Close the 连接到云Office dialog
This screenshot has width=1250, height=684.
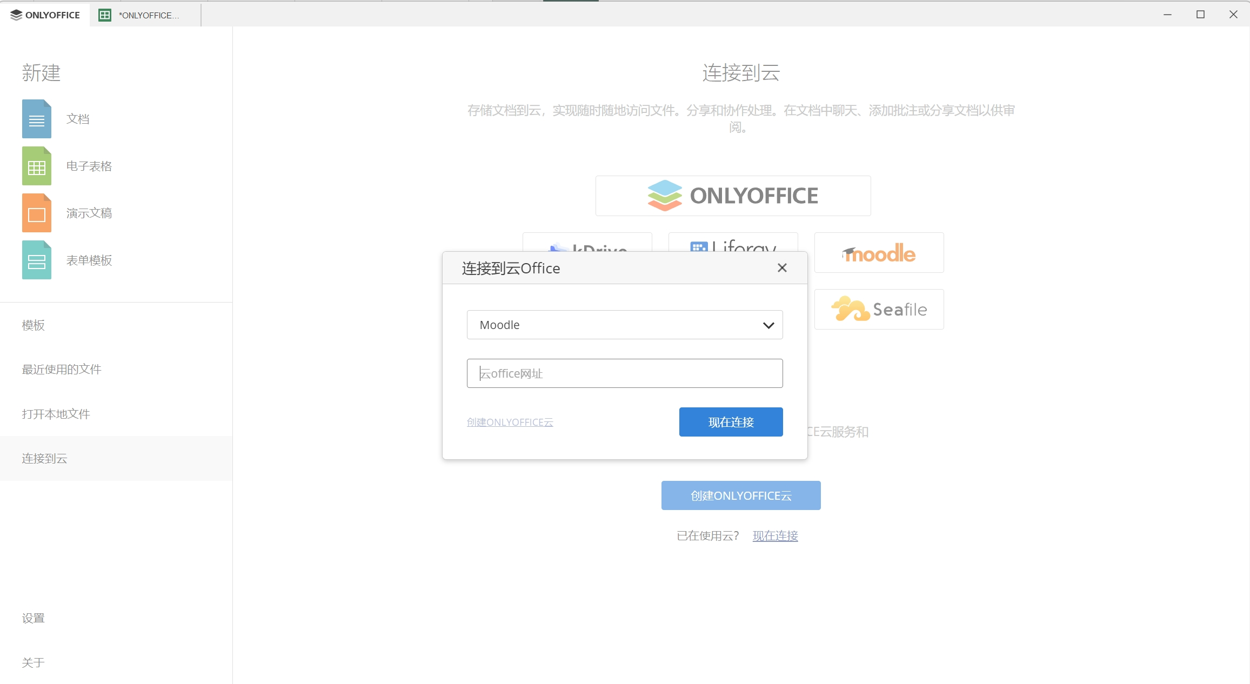coord(782,267)
